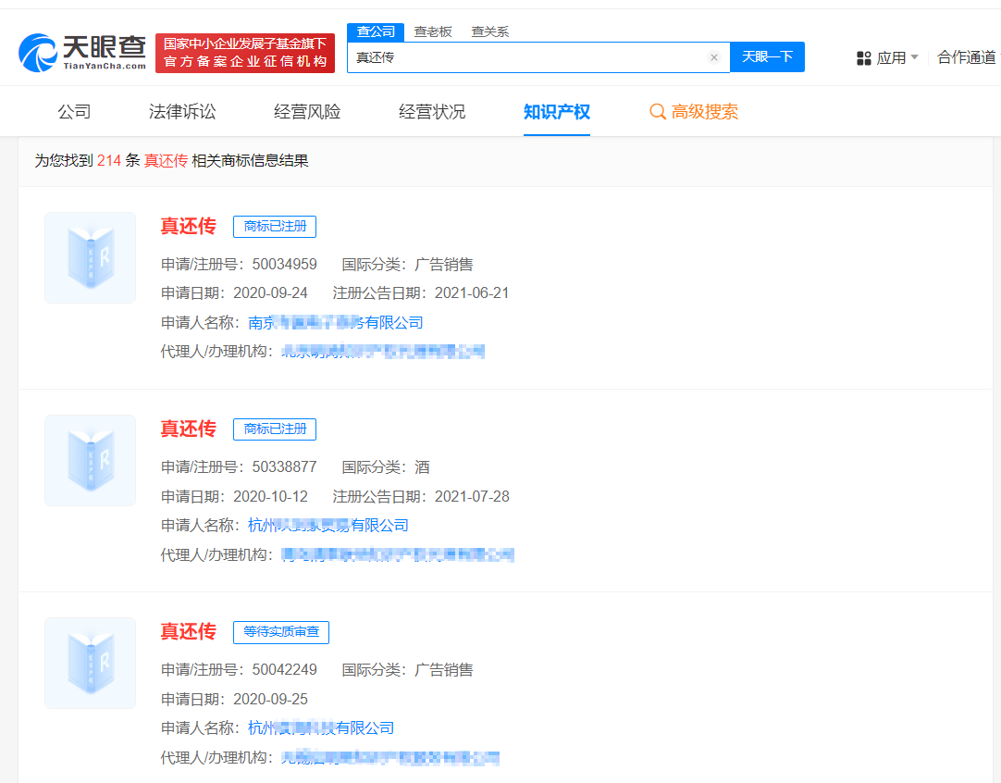The width and height of the screenshot is (1001, 783).
Task: Open the 法律诉讼 tab
Action: click(x=184, y=111)
